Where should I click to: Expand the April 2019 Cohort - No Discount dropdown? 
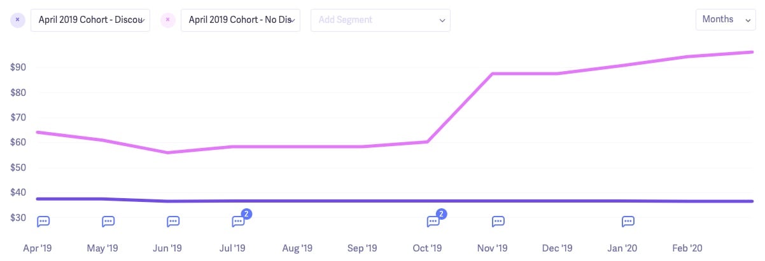coord(241,20)
